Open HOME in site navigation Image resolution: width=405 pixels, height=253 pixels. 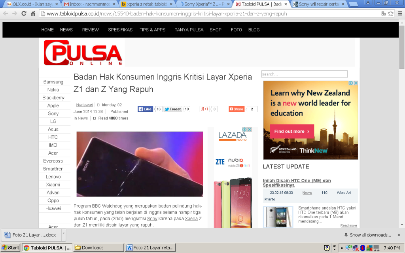[47, 30]
